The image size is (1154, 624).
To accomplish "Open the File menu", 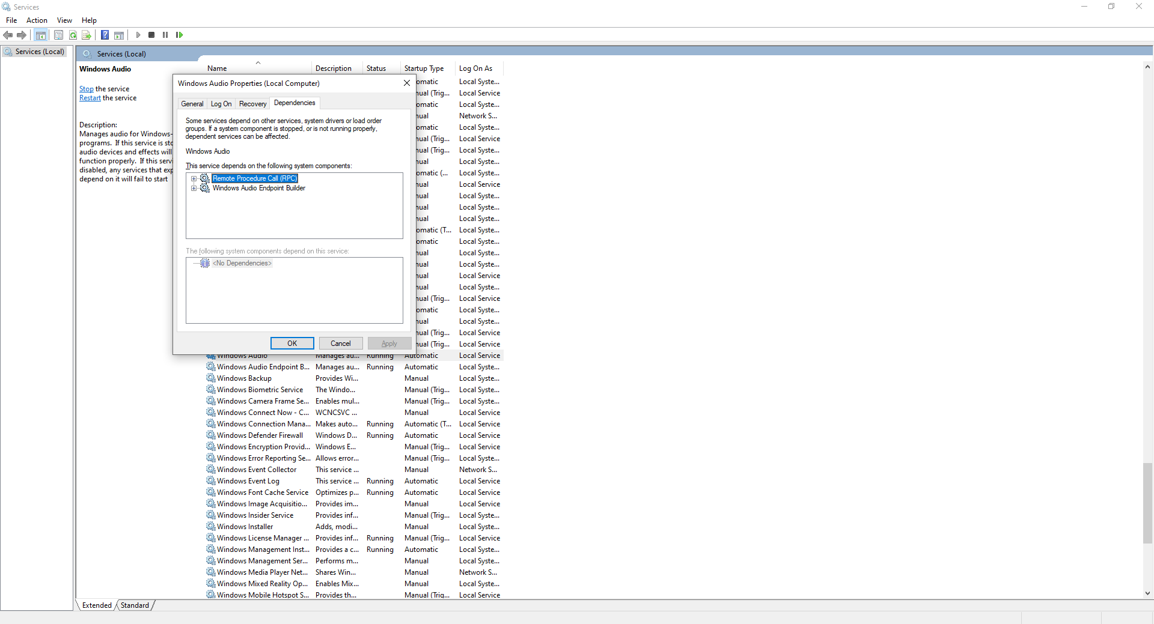I will pyautogui.click(x=11, y=20).
